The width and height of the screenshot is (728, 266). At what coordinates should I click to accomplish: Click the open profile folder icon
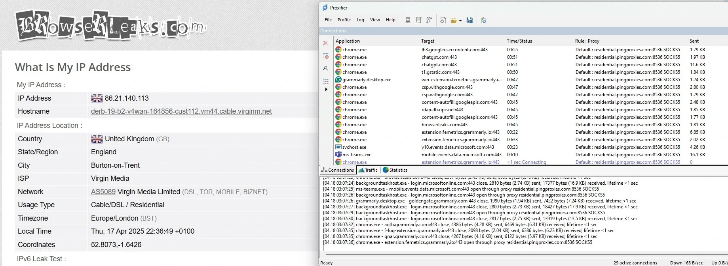pyautogui.click(x=454, y=21)
